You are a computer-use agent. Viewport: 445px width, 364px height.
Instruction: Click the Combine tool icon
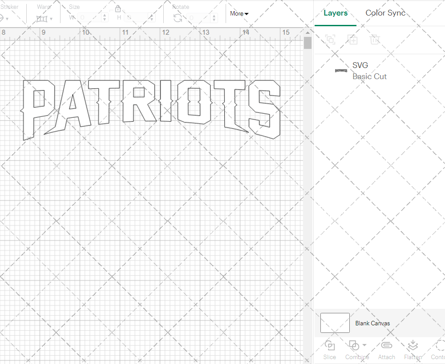pos(354,346)
